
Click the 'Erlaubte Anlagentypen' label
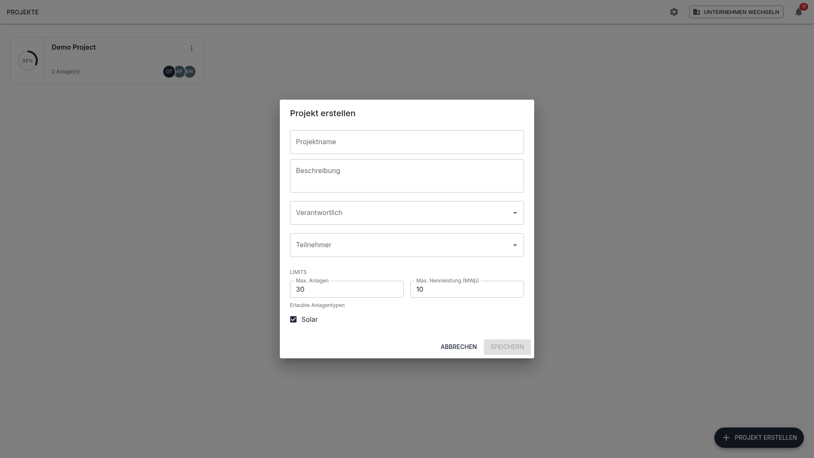pyautogui.click(x=317, y=305)
